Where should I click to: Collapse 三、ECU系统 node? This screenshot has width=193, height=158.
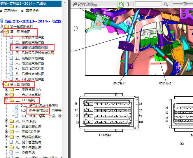pyautogui.click(x=6, y=100)
